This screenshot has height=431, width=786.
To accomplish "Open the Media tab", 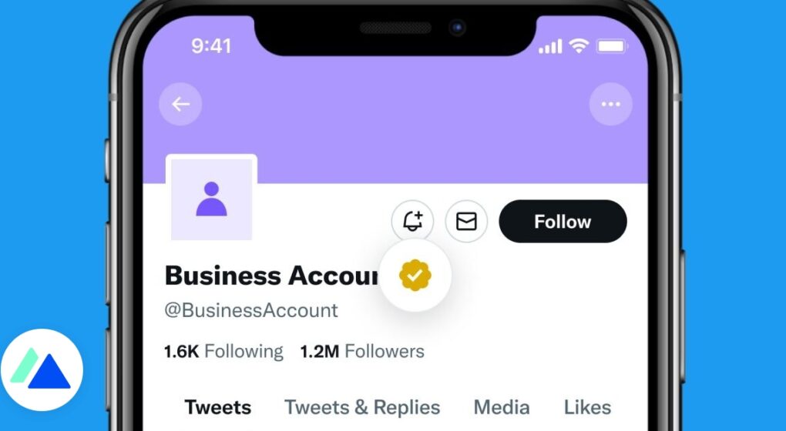I will (502, 407).
